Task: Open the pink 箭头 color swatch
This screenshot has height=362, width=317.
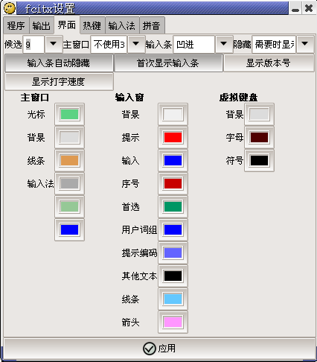Action: pos(173,322)
